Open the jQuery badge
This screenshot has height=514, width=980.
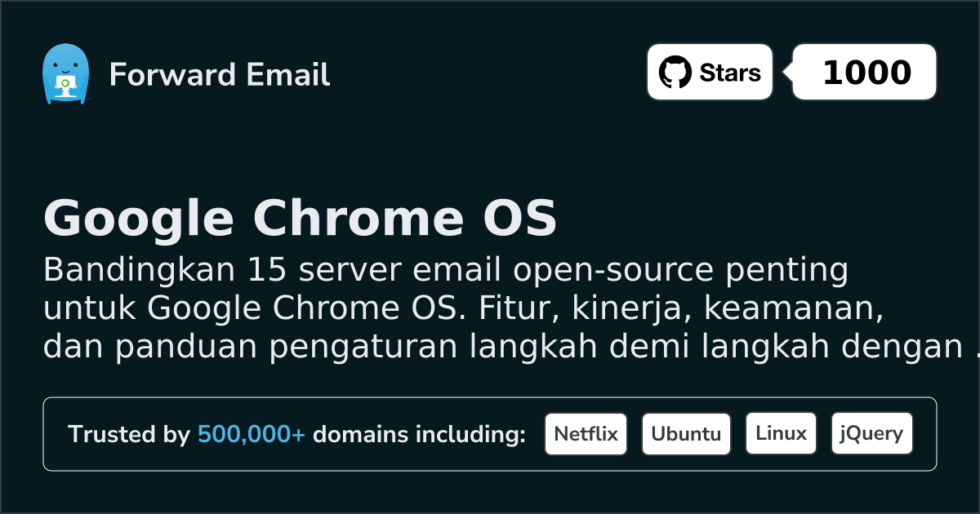[871, 434]
